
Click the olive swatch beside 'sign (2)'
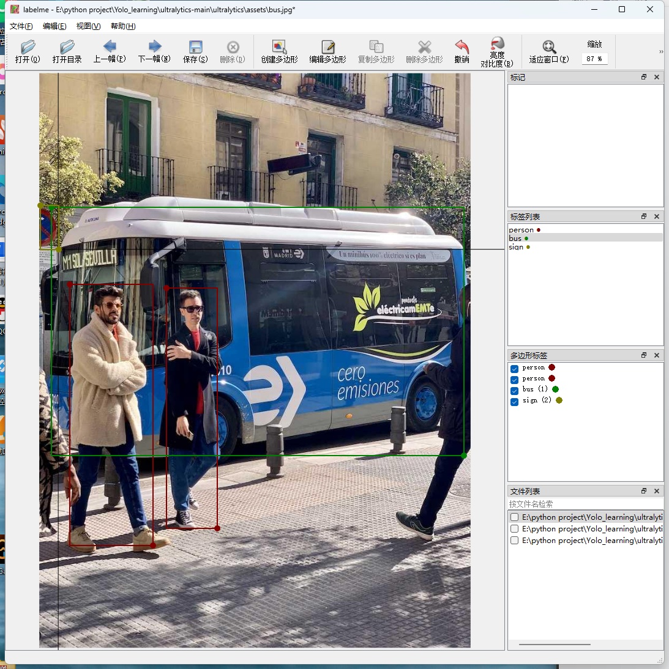pyautogui.click(x=559, y=400)
